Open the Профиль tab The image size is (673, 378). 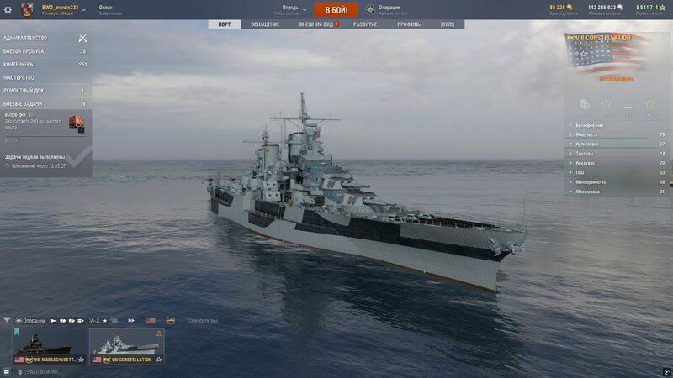[409, 24]
